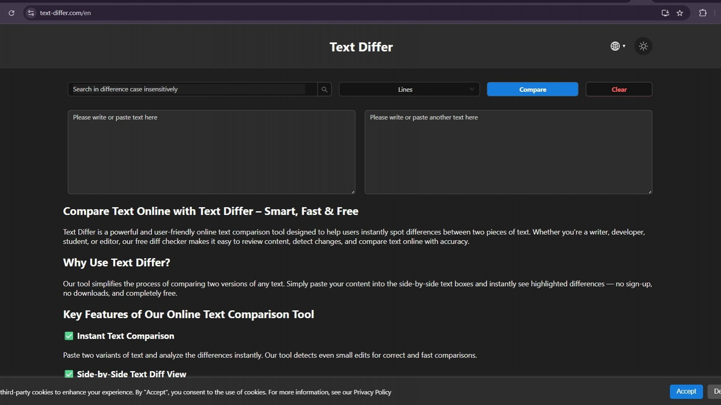Open the browser extensions puzzle icon
The width and height of the screenshot is (721, 405).
pyautogui.click(x=703, y=13)
